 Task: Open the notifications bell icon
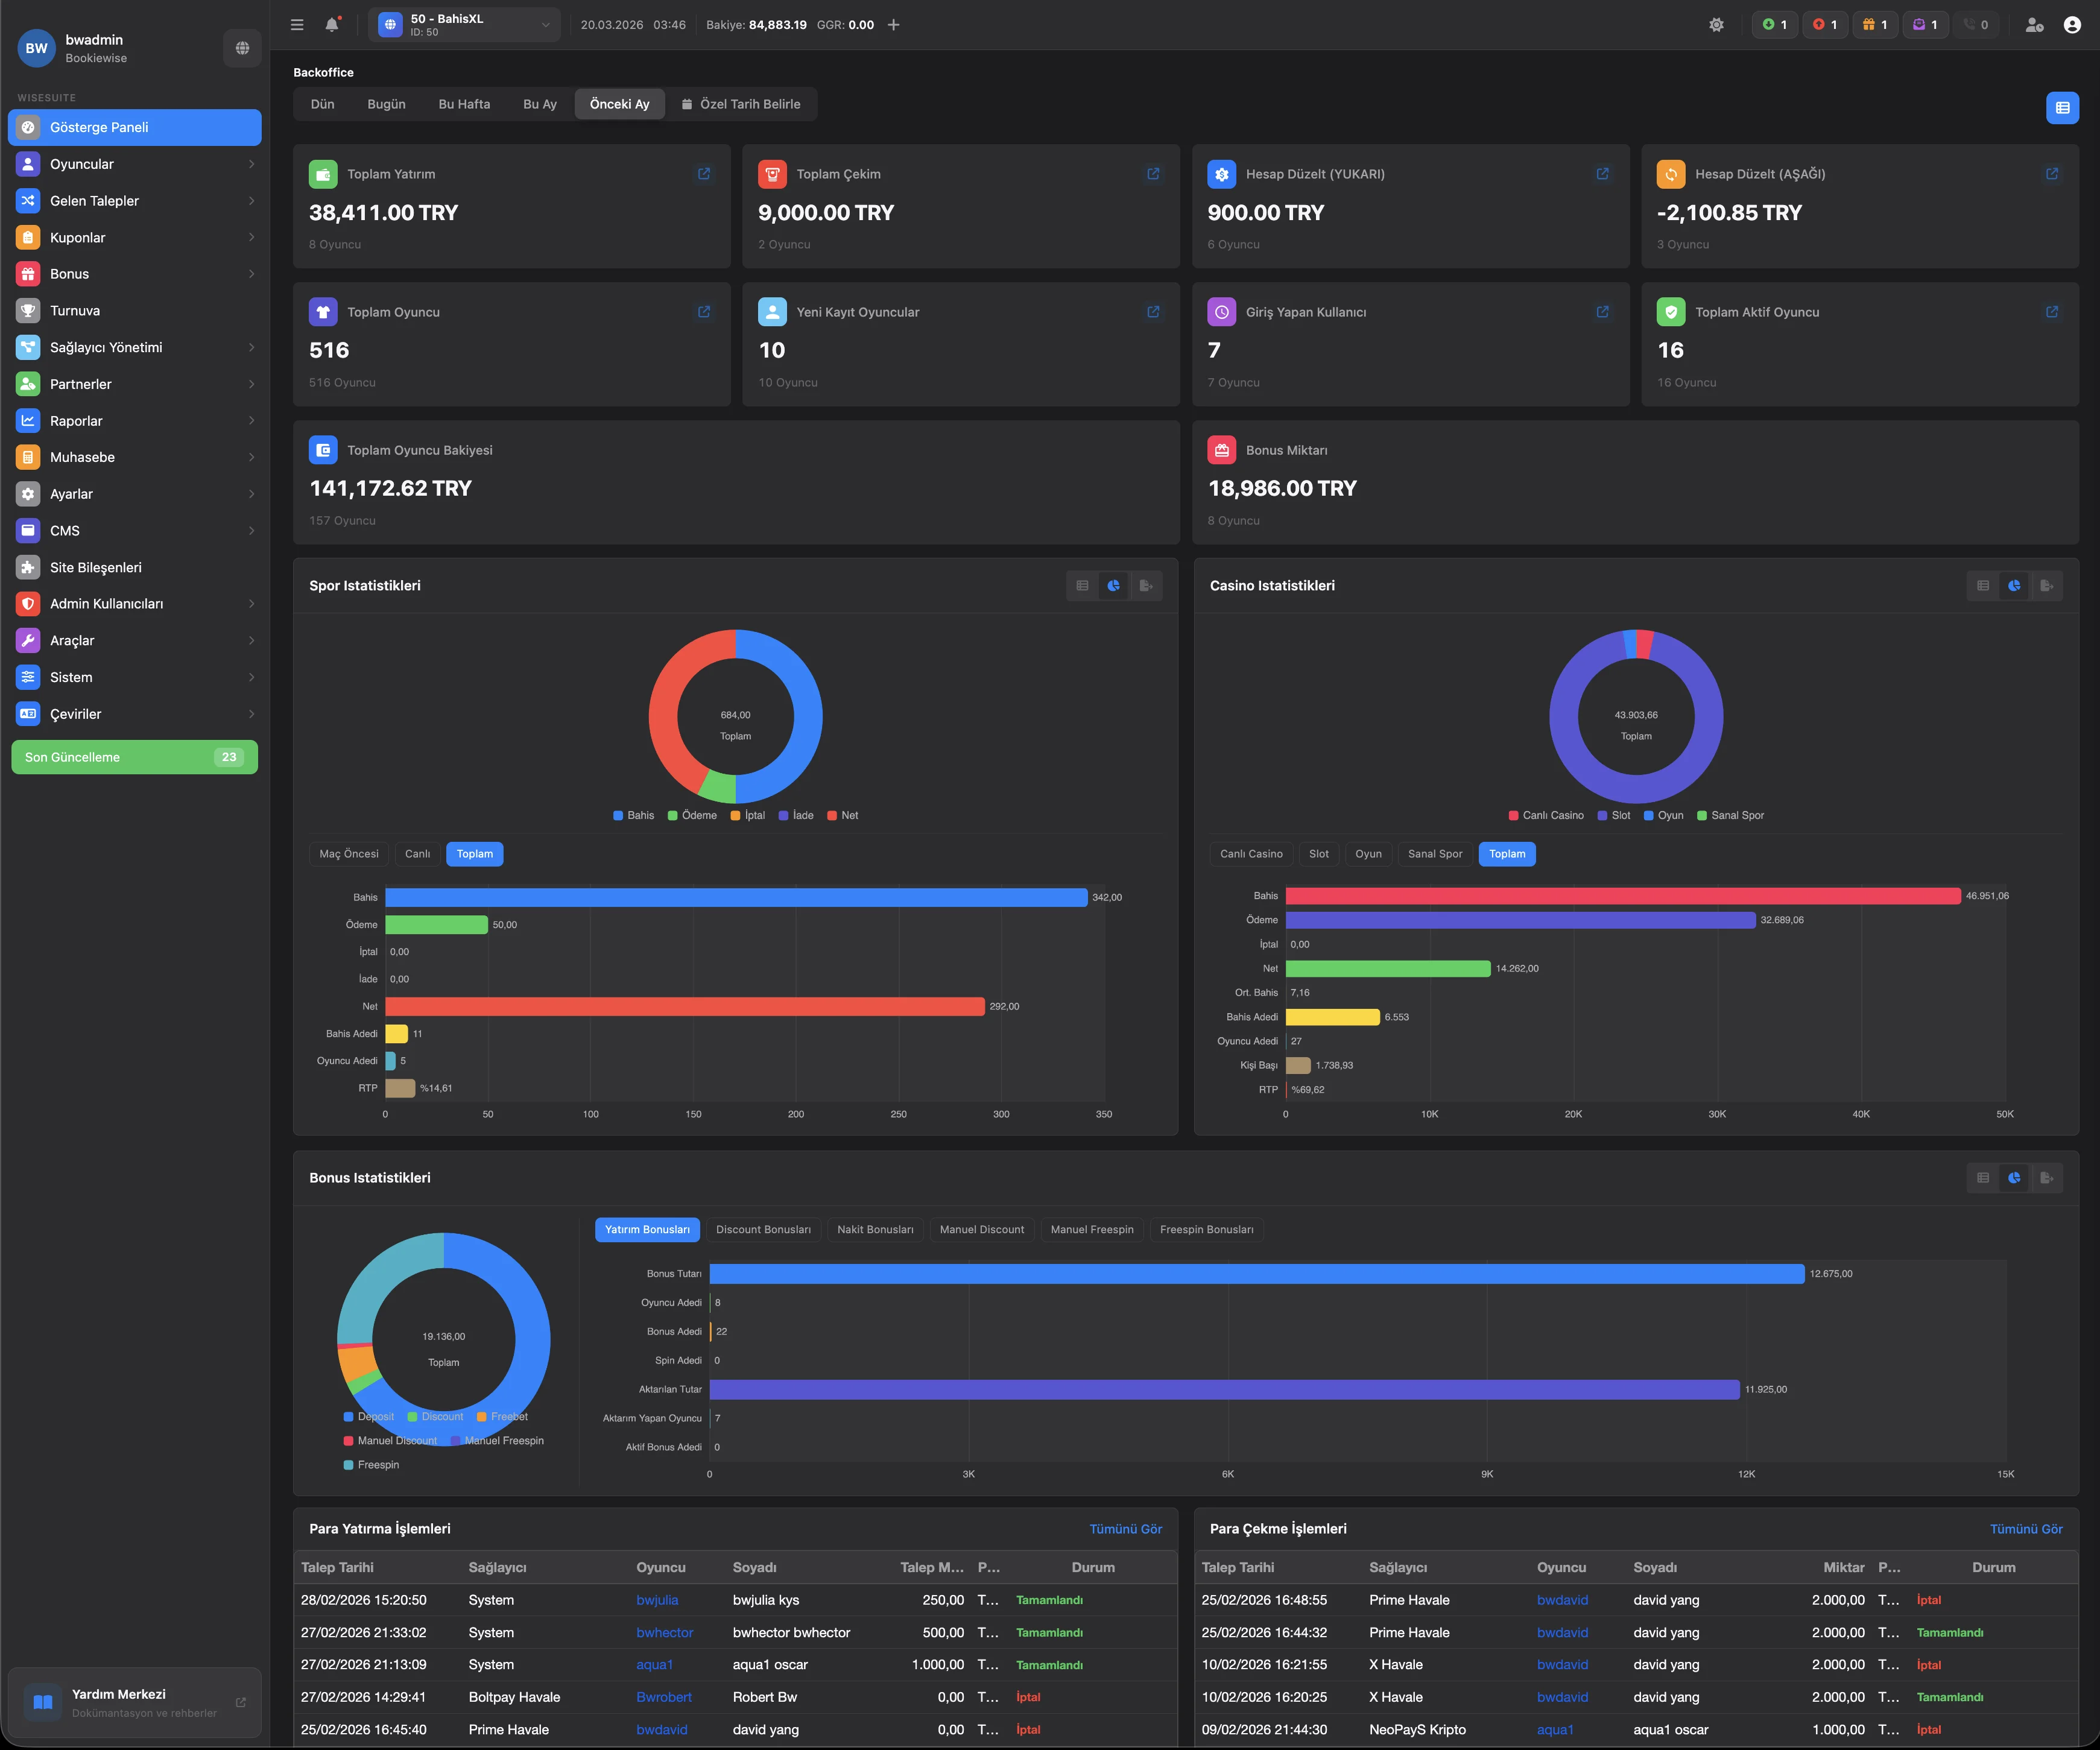[332, 24]
